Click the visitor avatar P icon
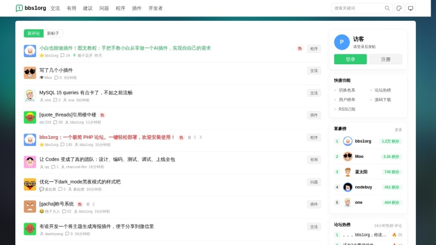Screen dimensions: 436x245 coord(342,42)
